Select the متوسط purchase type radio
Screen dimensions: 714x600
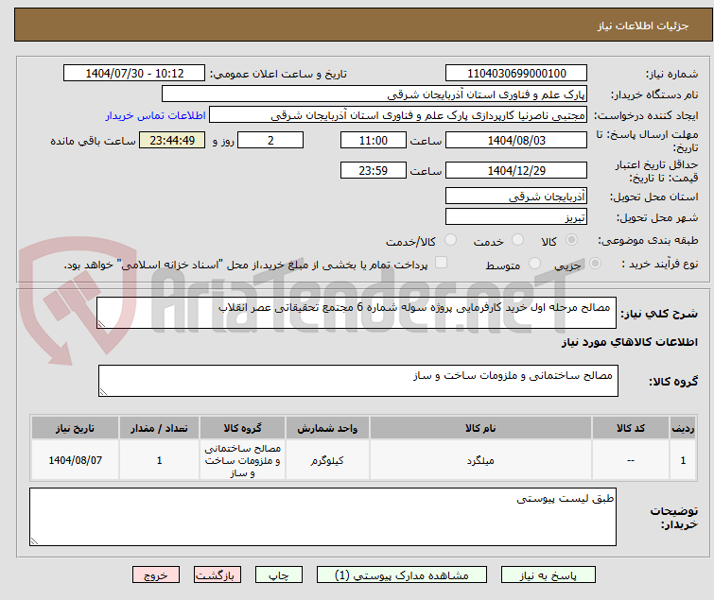(534, 264)
